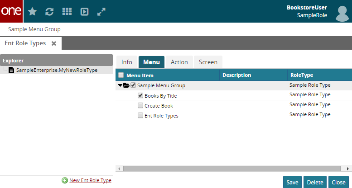This screenshot has width=352, height=188.
Task: Click the refresh arrows icon
Action: [x=49, y=12]
